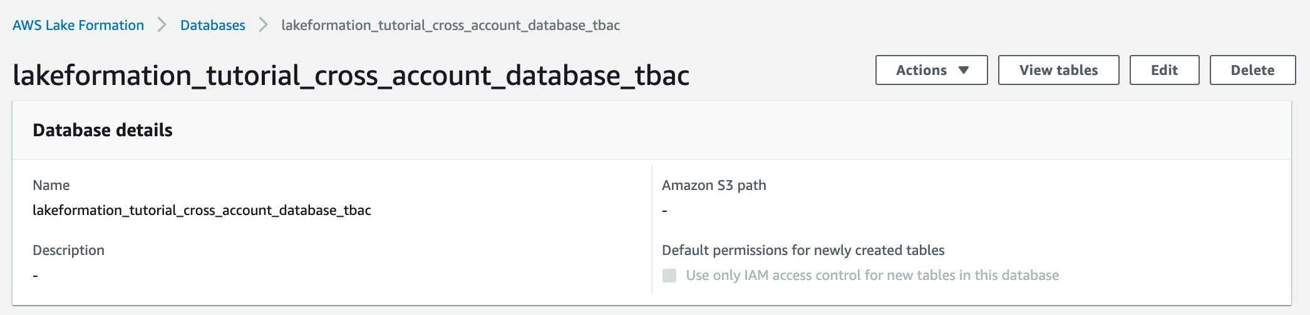Click the chevron after Databases breadcrumb
This screenshot has width=1310, height=315.
(x=264, y=25)
